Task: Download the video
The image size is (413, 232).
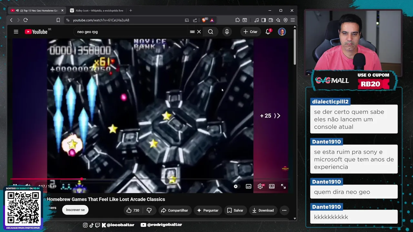Action: click(x=263, y=210)
